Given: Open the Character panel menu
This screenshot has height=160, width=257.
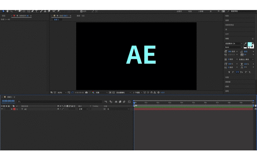Looking at the screenshot, I should 253,39.
